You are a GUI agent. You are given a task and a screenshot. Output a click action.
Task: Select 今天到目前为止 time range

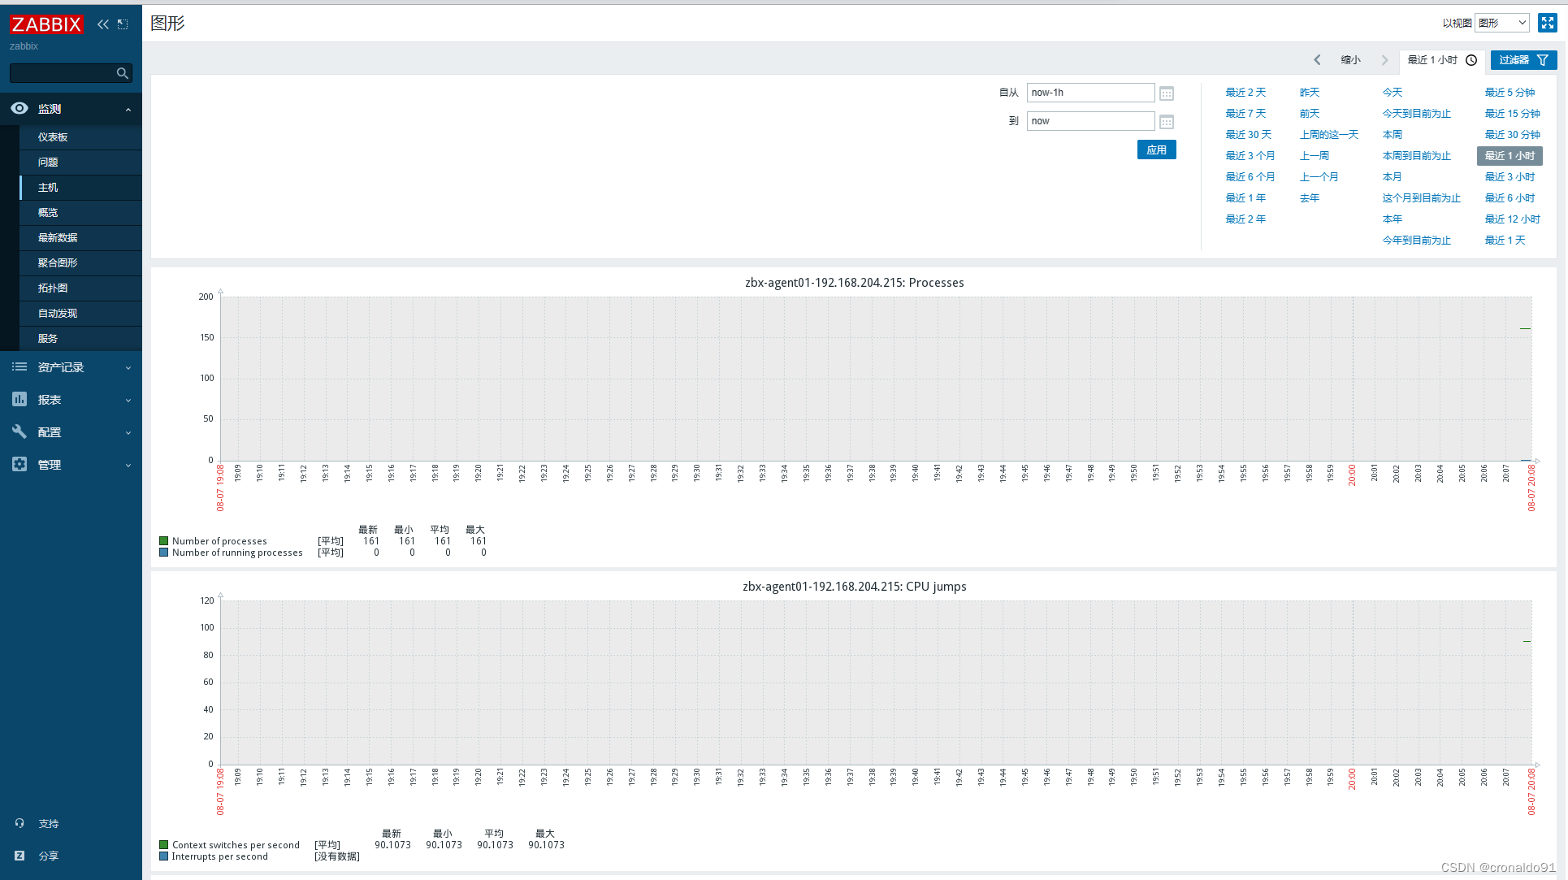click(x=1417, y=114)
